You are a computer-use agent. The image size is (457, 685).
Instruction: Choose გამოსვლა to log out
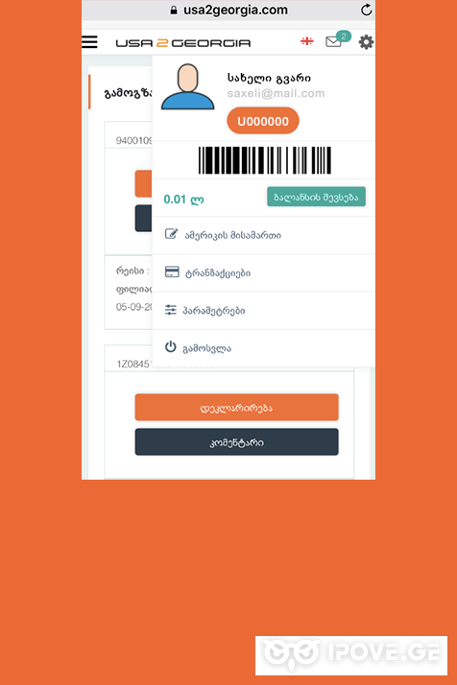click(x=264, y=348)
